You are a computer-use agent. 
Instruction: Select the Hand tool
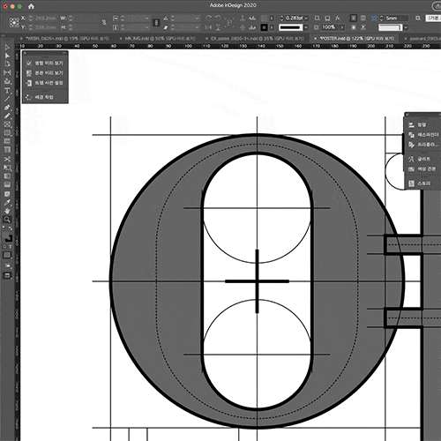tap(7, 211)
